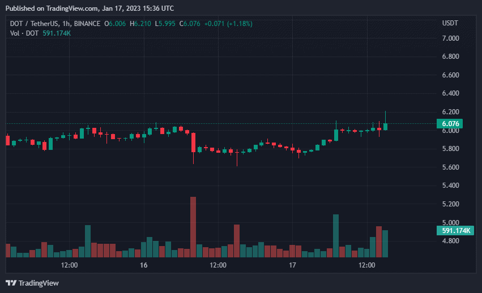This screenshot has height=293, width=482.
Task: Click the DOT / TetherUS symbol title
Action: (x=55, y=24)
